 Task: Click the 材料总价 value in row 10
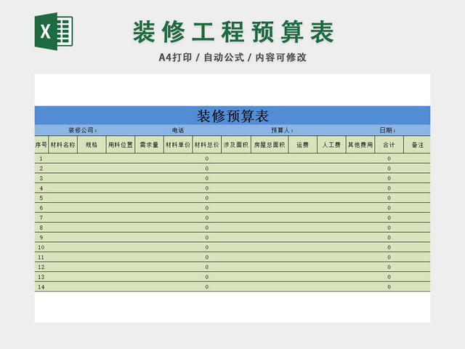[x=206, y=247]
